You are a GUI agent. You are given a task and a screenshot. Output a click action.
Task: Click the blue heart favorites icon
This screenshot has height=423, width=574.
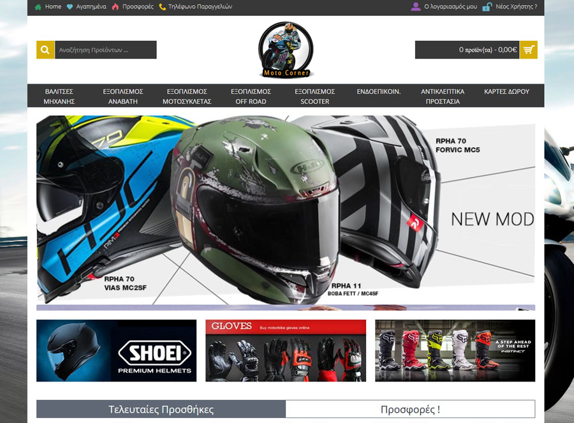[70, 7]
